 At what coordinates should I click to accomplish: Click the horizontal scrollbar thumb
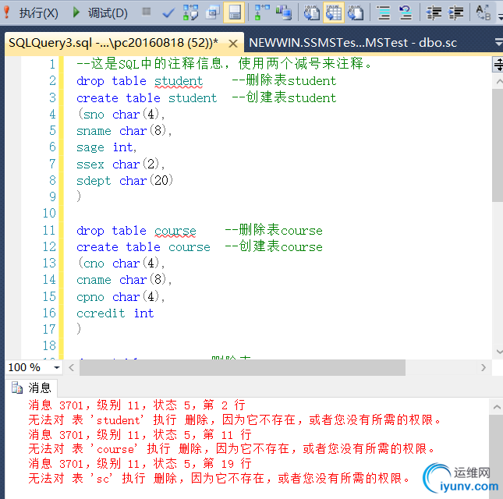tap(243, 367)
